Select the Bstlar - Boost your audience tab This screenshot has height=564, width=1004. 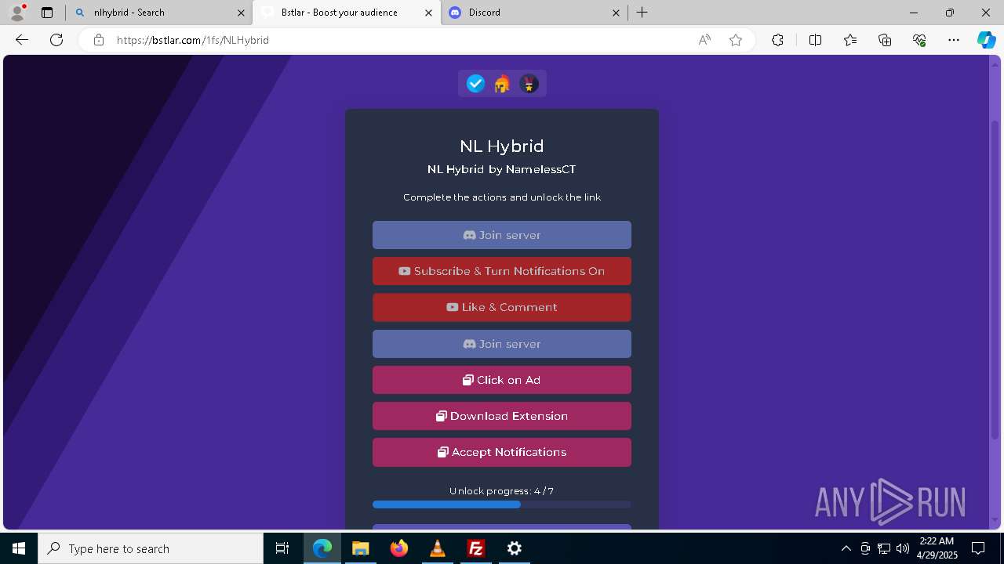(x=345, y=13)
